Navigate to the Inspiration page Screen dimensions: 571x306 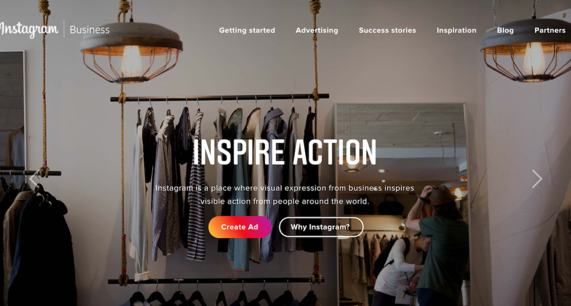(456, 31)
